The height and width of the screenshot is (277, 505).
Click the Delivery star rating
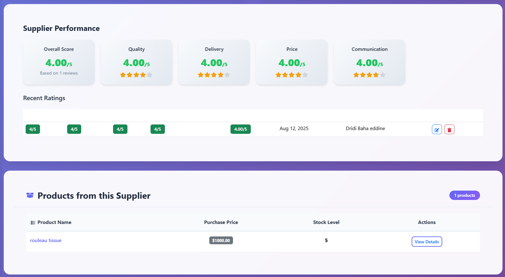pos(214,75)
